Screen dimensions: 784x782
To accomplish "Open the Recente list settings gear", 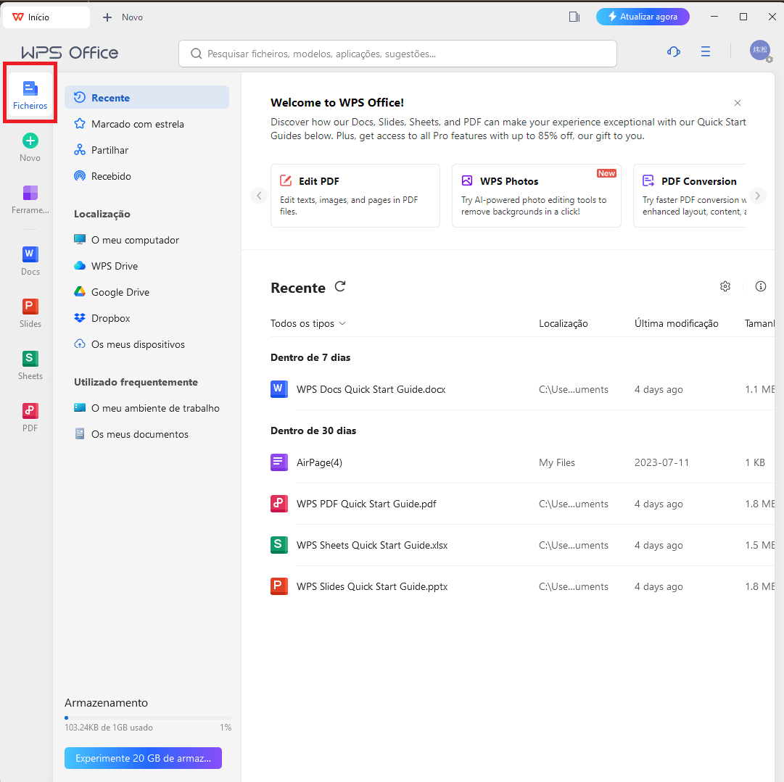I will 725,286.
